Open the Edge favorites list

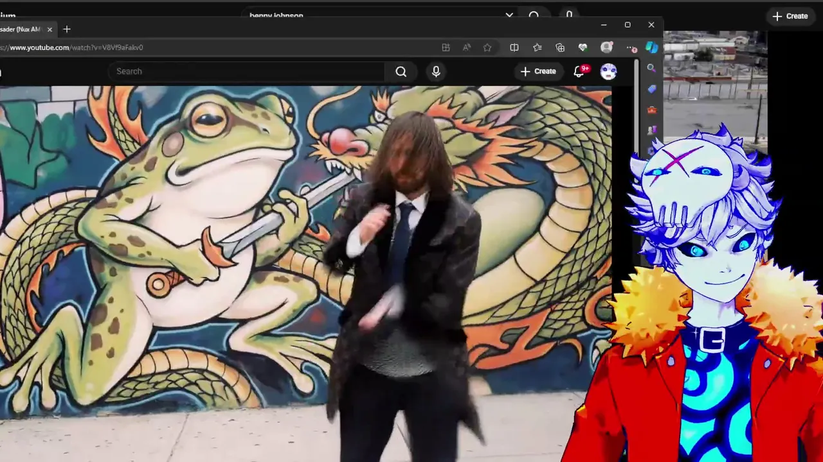(x=538, y=47)
